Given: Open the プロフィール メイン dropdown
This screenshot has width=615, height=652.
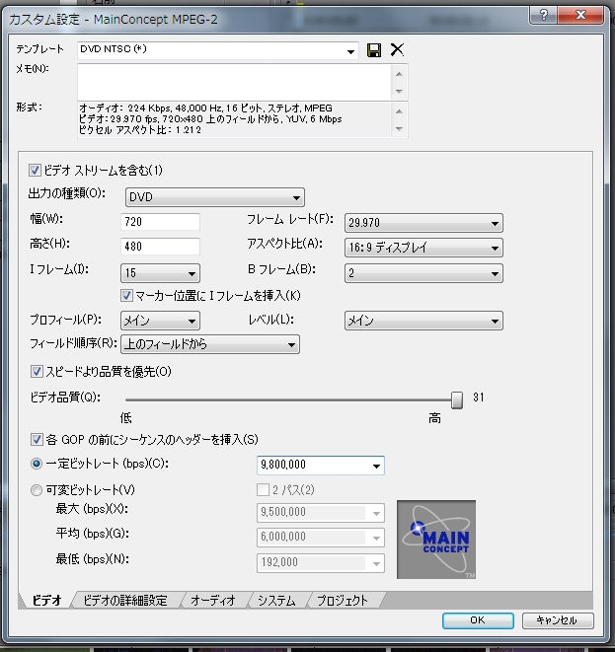Looking at the screenshot, I should coord(160,321).
